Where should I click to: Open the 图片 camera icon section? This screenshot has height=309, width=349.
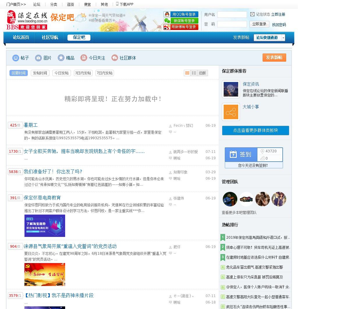tap(38, 58)
